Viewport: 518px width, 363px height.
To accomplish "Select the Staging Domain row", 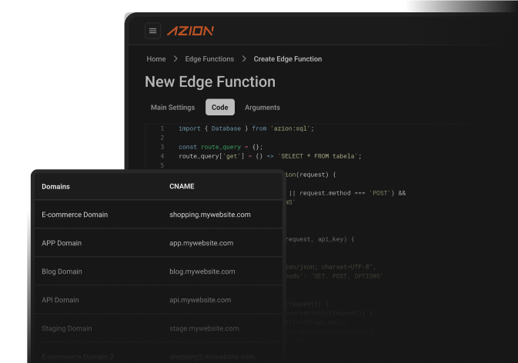I will point(66,328).
